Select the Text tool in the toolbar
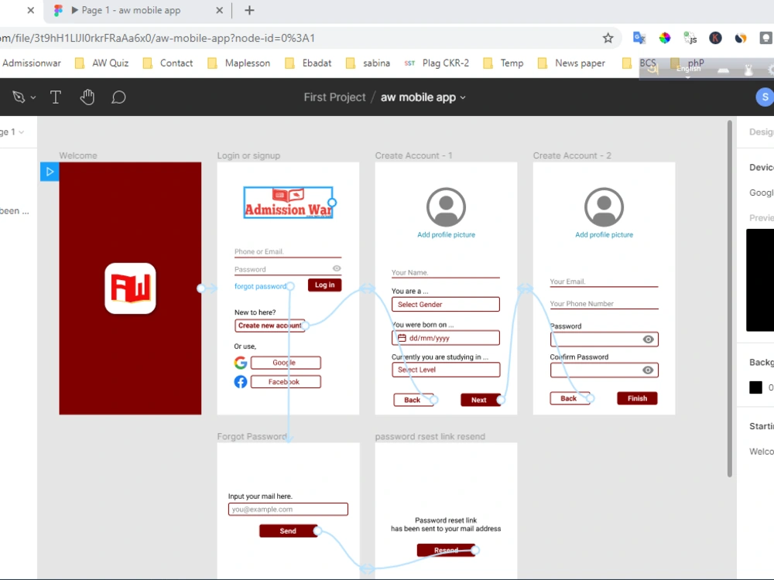Screen dimensions: 774x580 click(55, 97)
